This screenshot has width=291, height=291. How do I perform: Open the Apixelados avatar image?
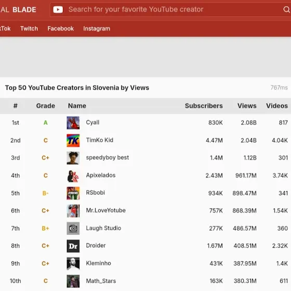click(73, 176)
